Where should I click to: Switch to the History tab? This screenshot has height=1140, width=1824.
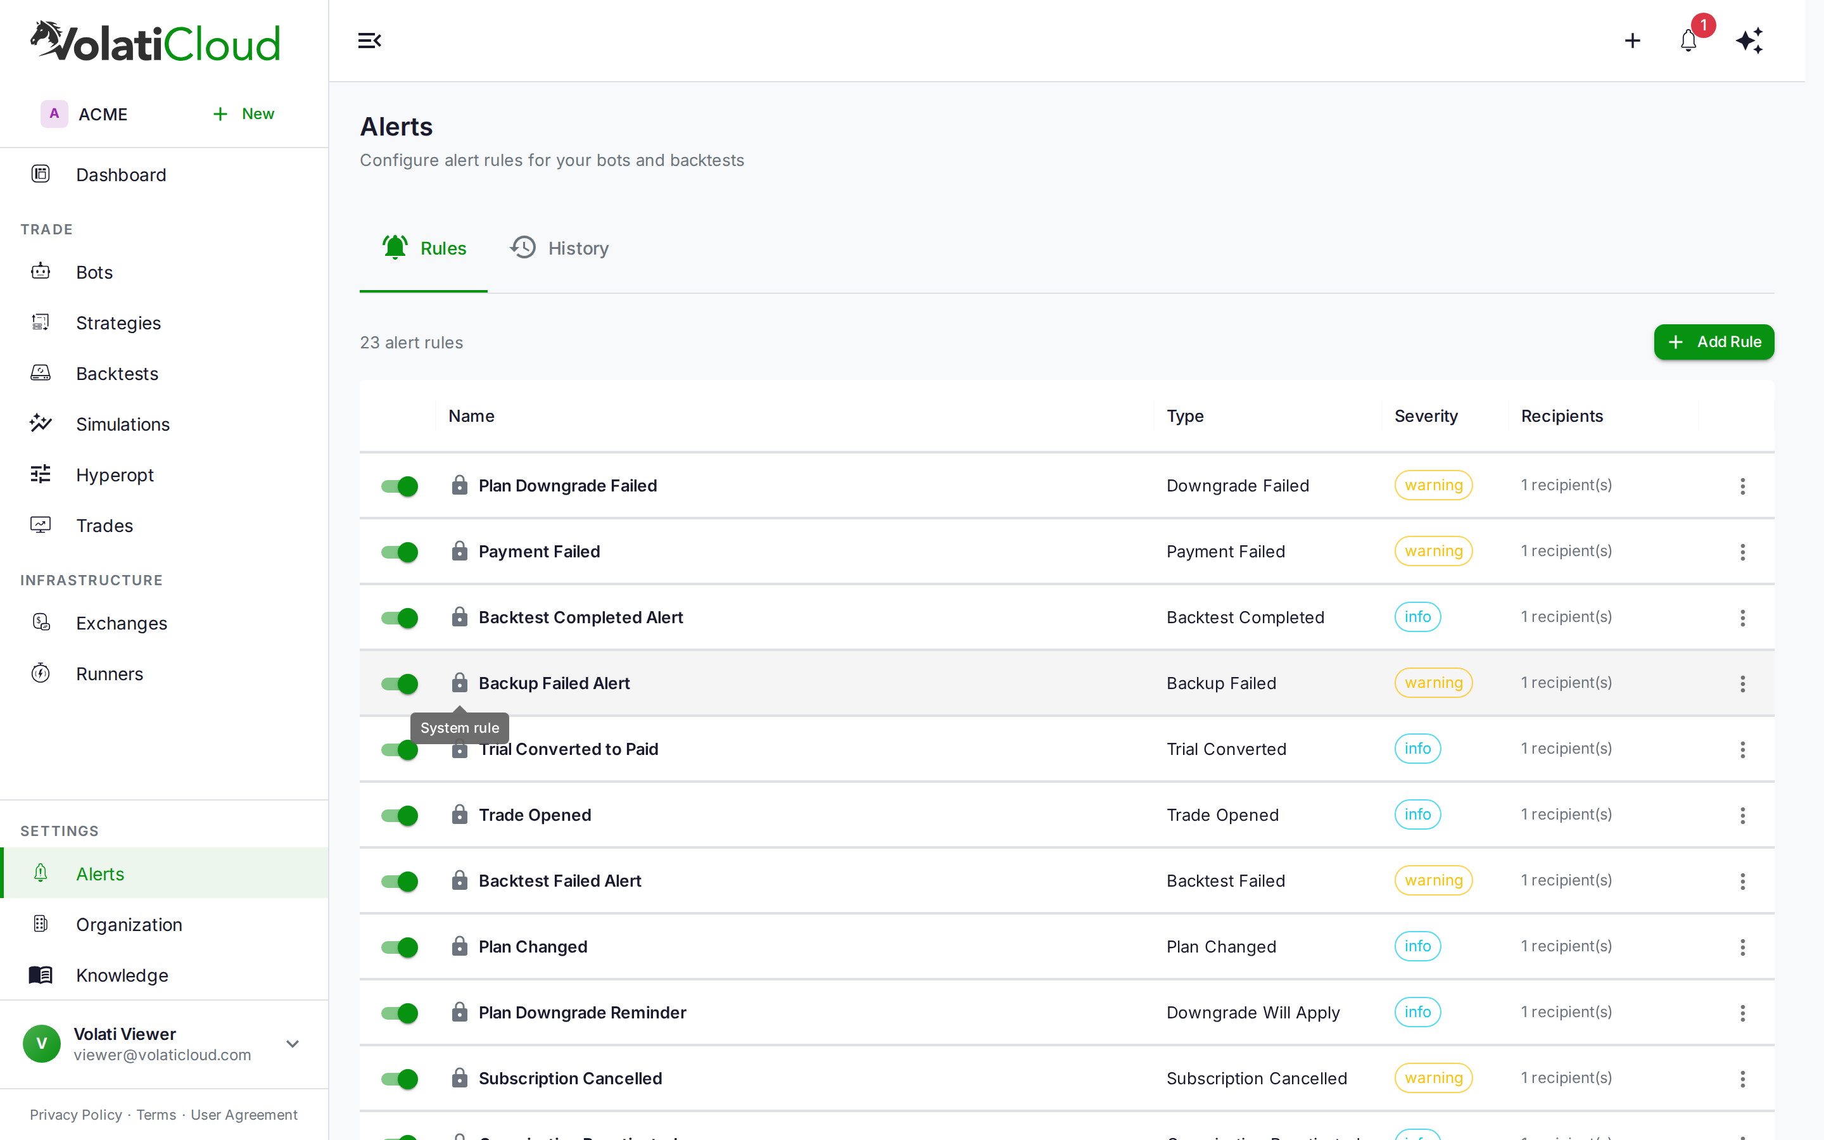pyautogui.click(x=559, y=248)
